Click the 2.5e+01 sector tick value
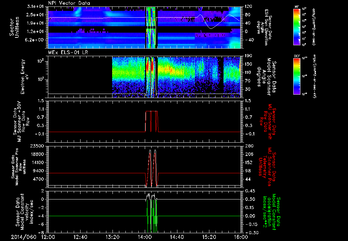 [35, 15]
